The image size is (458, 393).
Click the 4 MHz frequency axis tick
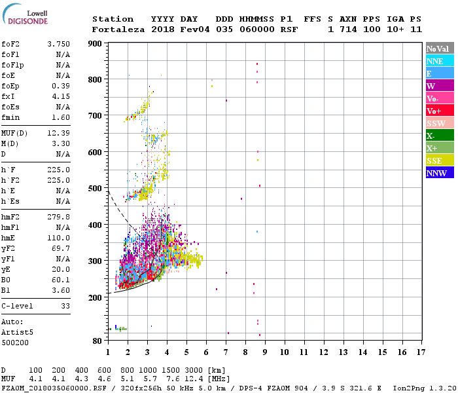click(x=167, y=352)
